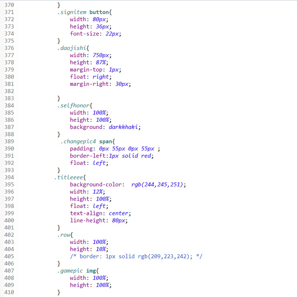Click the 'img' keyword on line 407
This screenshot has height=297, width=297.
click(91, 271)
